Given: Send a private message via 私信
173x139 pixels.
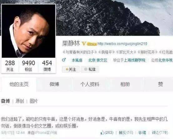Looking at the screenshot, I should (x=90, y=69).
